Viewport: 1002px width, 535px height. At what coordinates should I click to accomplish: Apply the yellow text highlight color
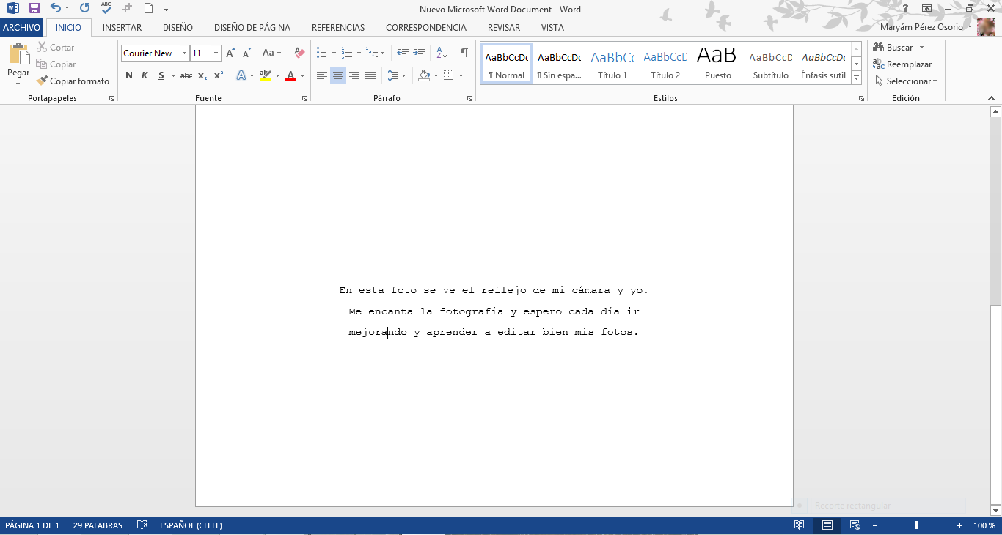click(266, 75)
